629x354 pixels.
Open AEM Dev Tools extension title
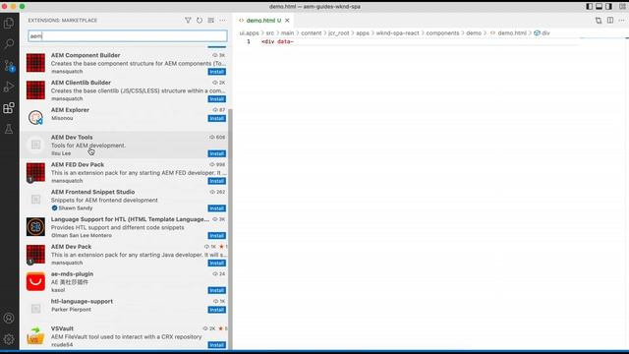[x=72, y=138]
